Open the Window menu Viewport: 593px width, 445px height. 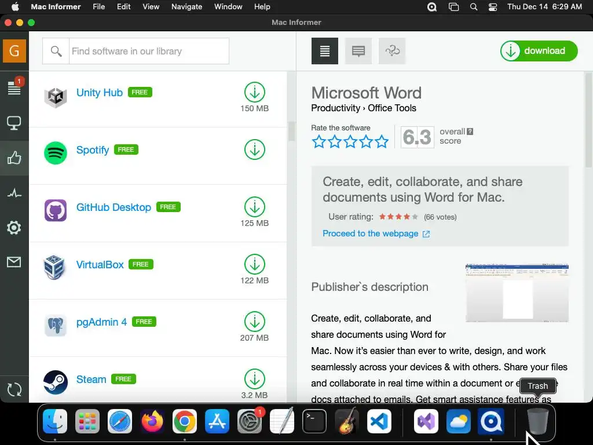click(x=228, y=7)
